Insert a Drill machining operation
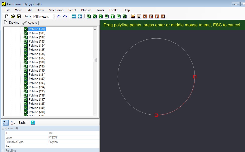The width and height of the screenshot is (245, 152). (x=157, y=16)
